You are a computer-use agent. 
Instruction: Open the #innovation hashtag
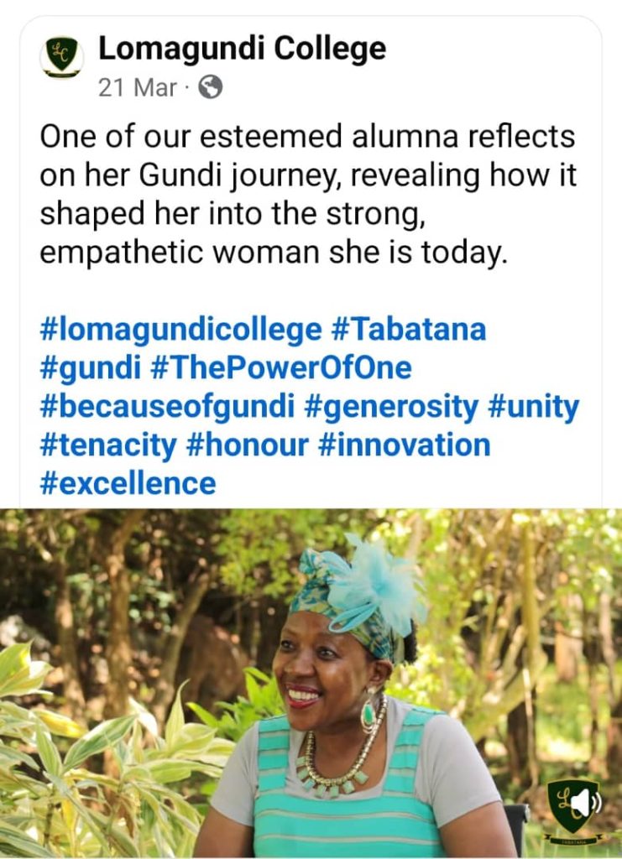pos(404,445)
